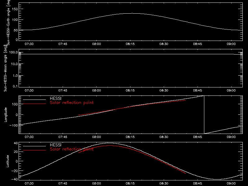The height and width of the screenshot is (186, 248).
Task: Click the vertical longitude wrap line near 08:45
Action: pyautogui.click(x=204, y=115)
